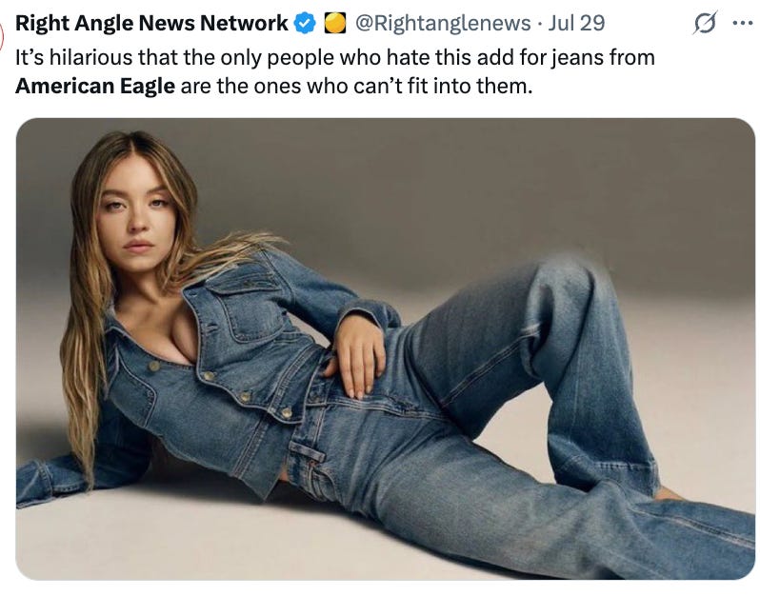Click the partial red avatar at left edge

click(x=2, y=36)
